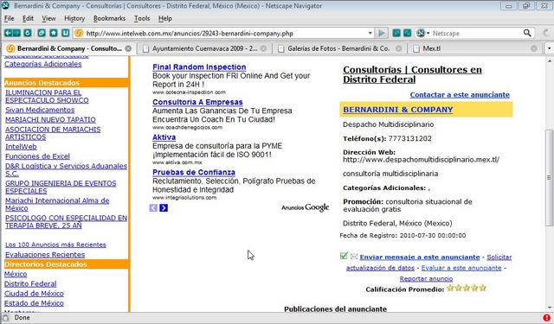Viewport: 554px width, 324px height.
Task: Click Reportar anuncio link
Action: 426,278
